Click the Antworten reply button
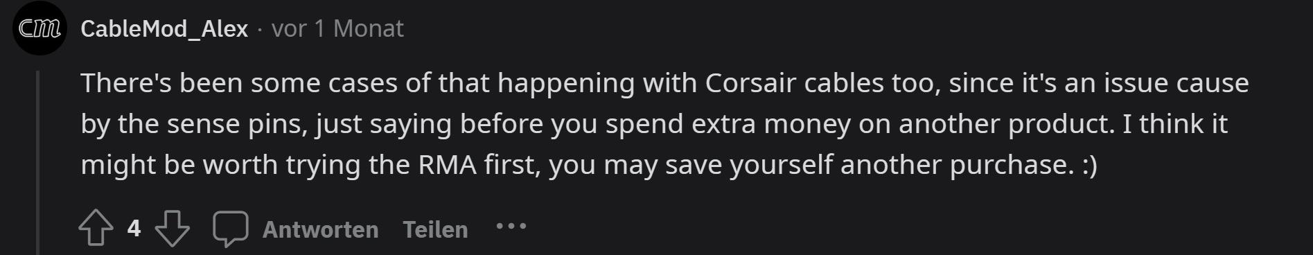Image resolution: width=1313 pixels, height=255 pixels. (320, 229)
